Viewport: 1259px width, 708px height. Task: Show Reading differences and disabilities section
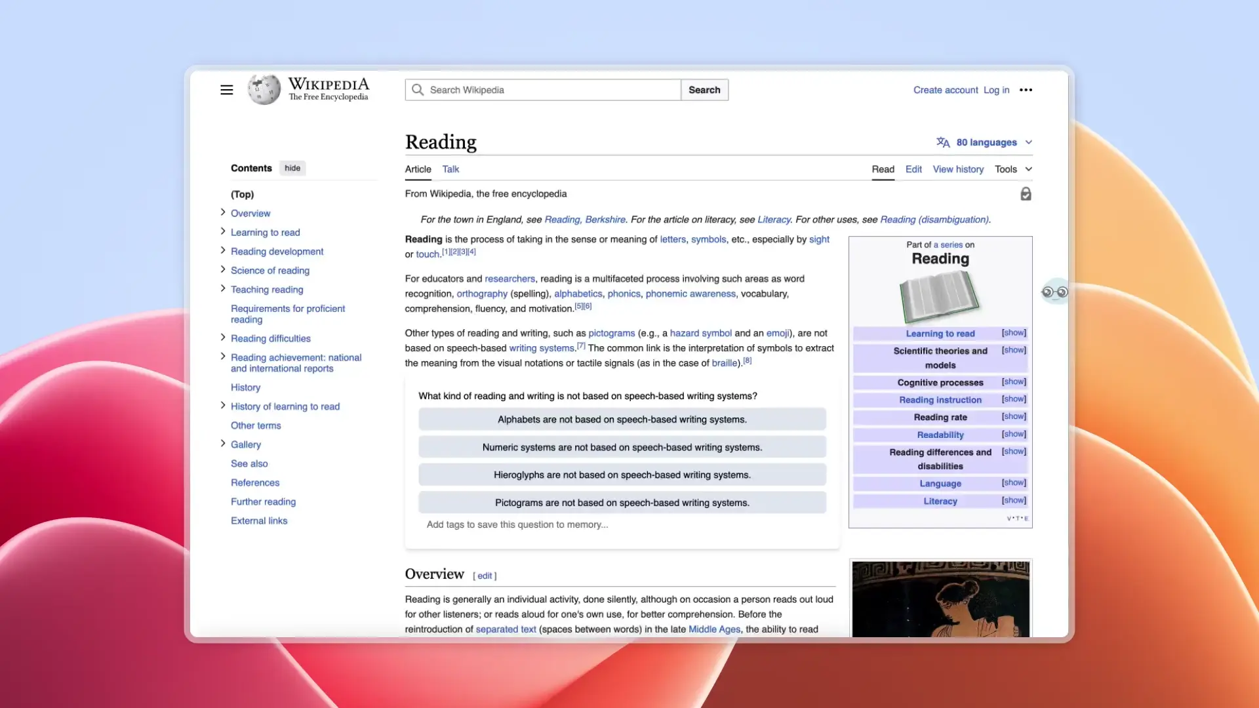click(x=1014, y=451)
